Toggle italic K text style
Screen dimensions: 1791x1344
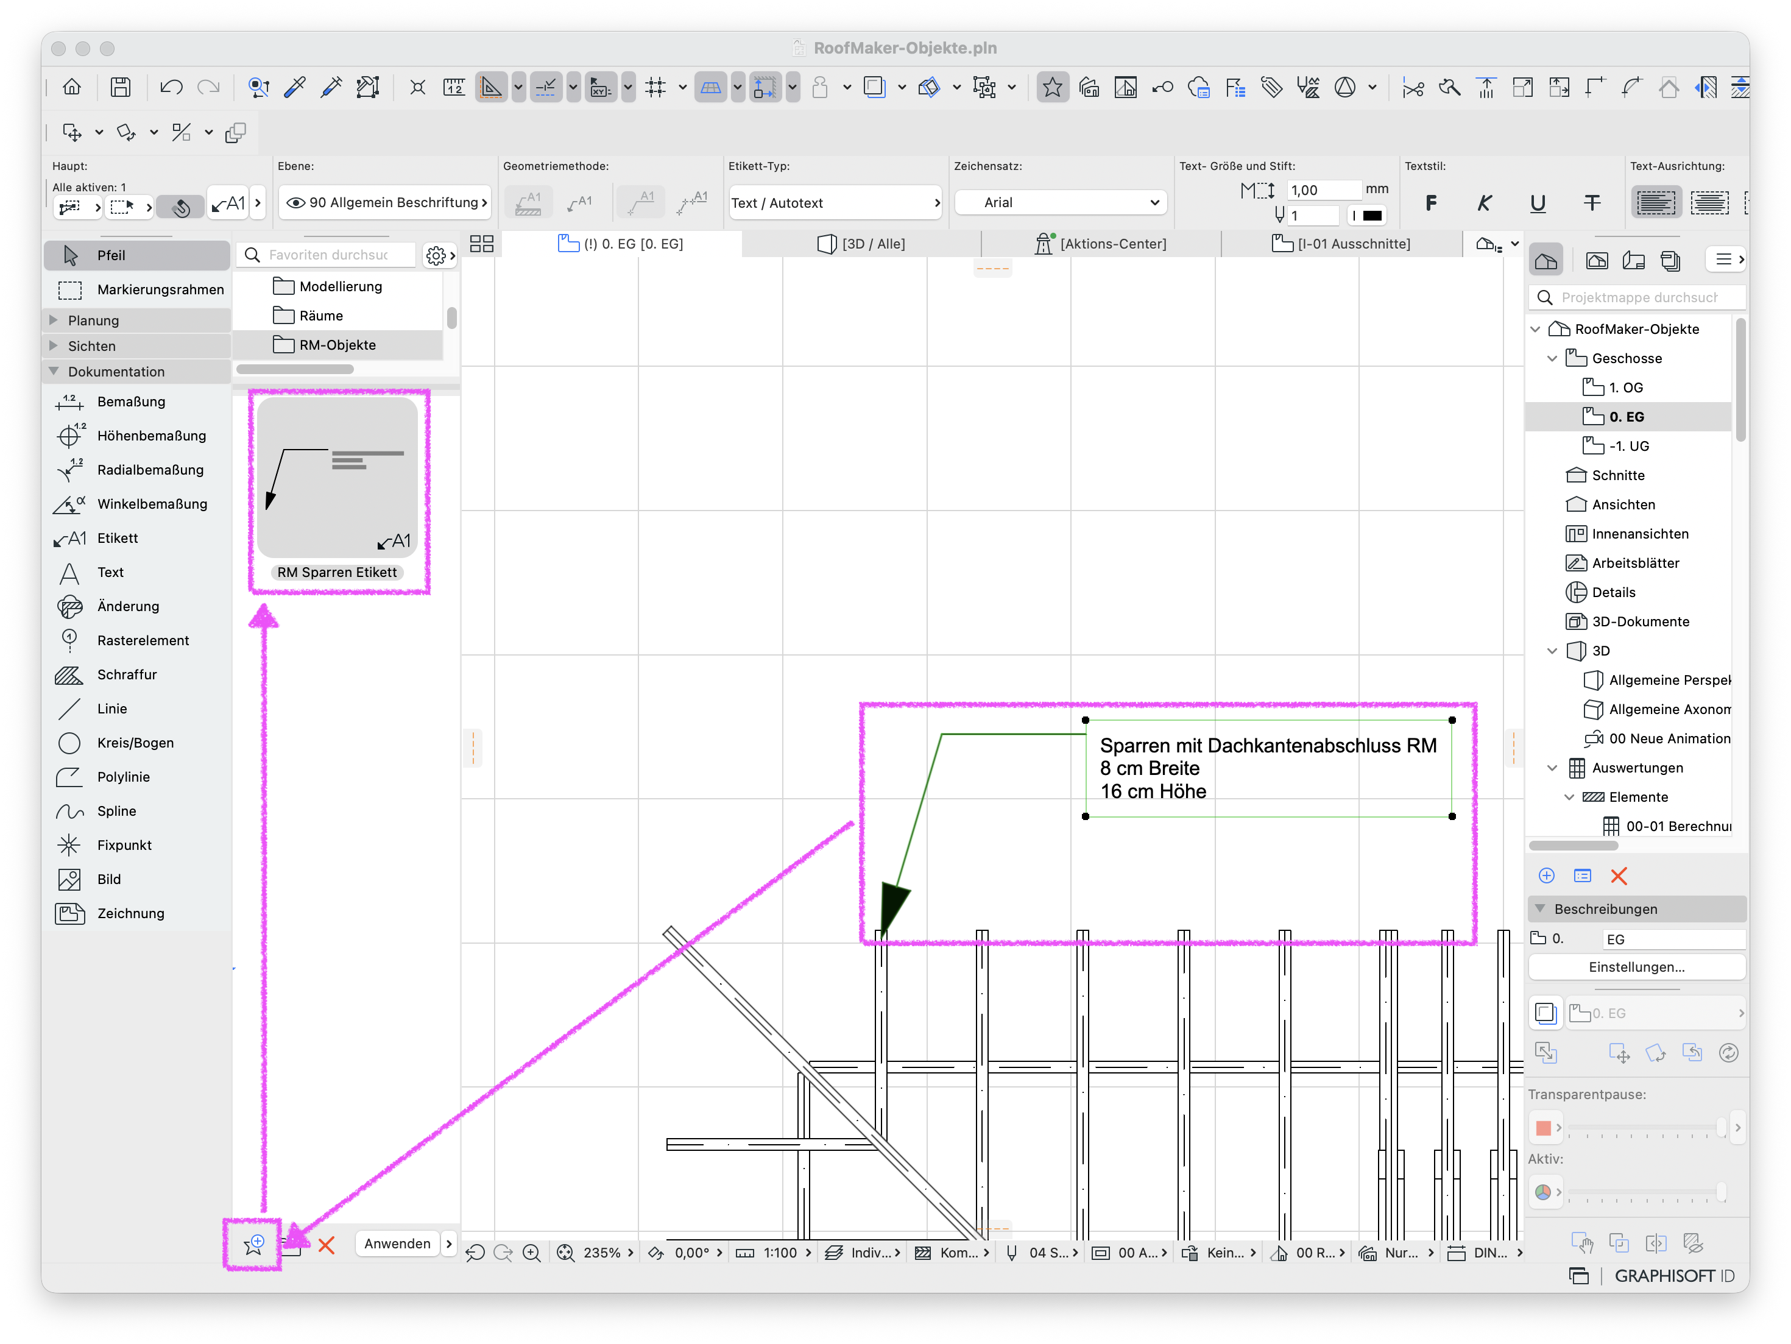[1484, 202]
